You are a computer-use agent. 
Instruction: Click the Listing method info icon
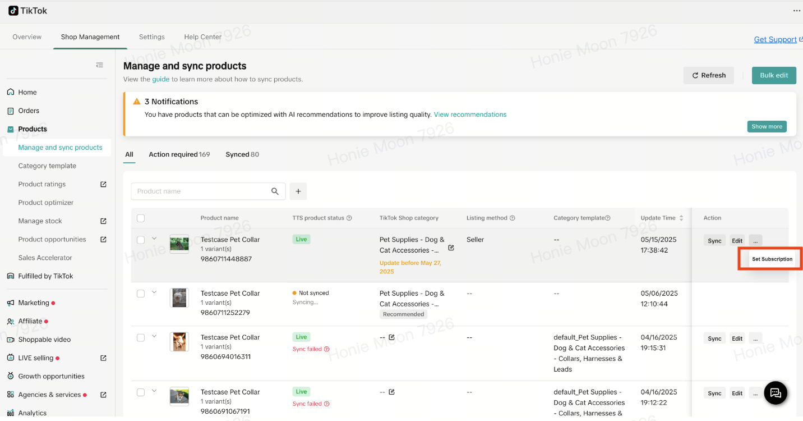(512, 218)
